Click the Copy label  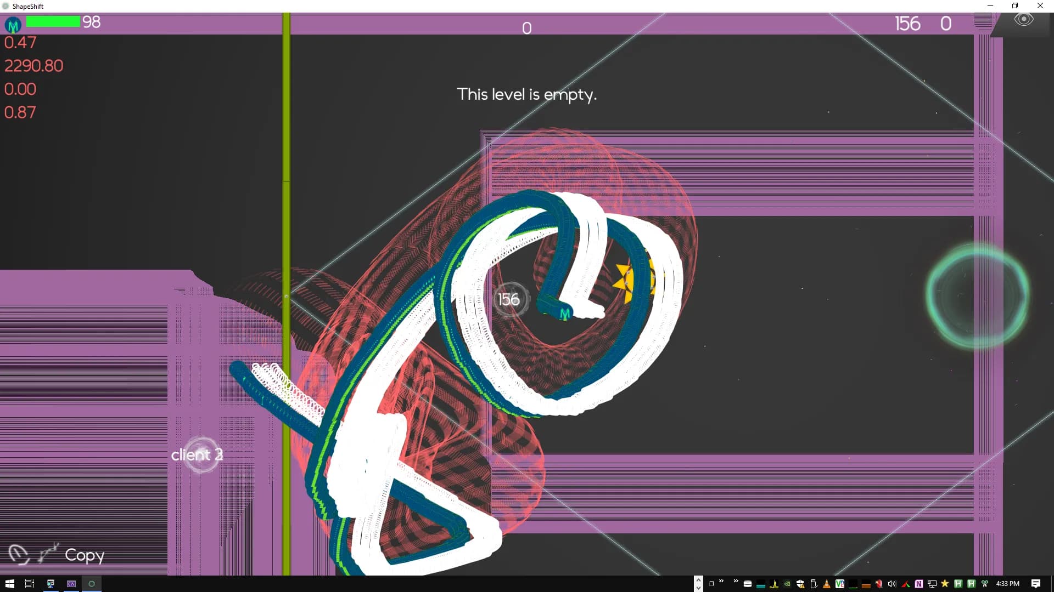pos(85,555)
